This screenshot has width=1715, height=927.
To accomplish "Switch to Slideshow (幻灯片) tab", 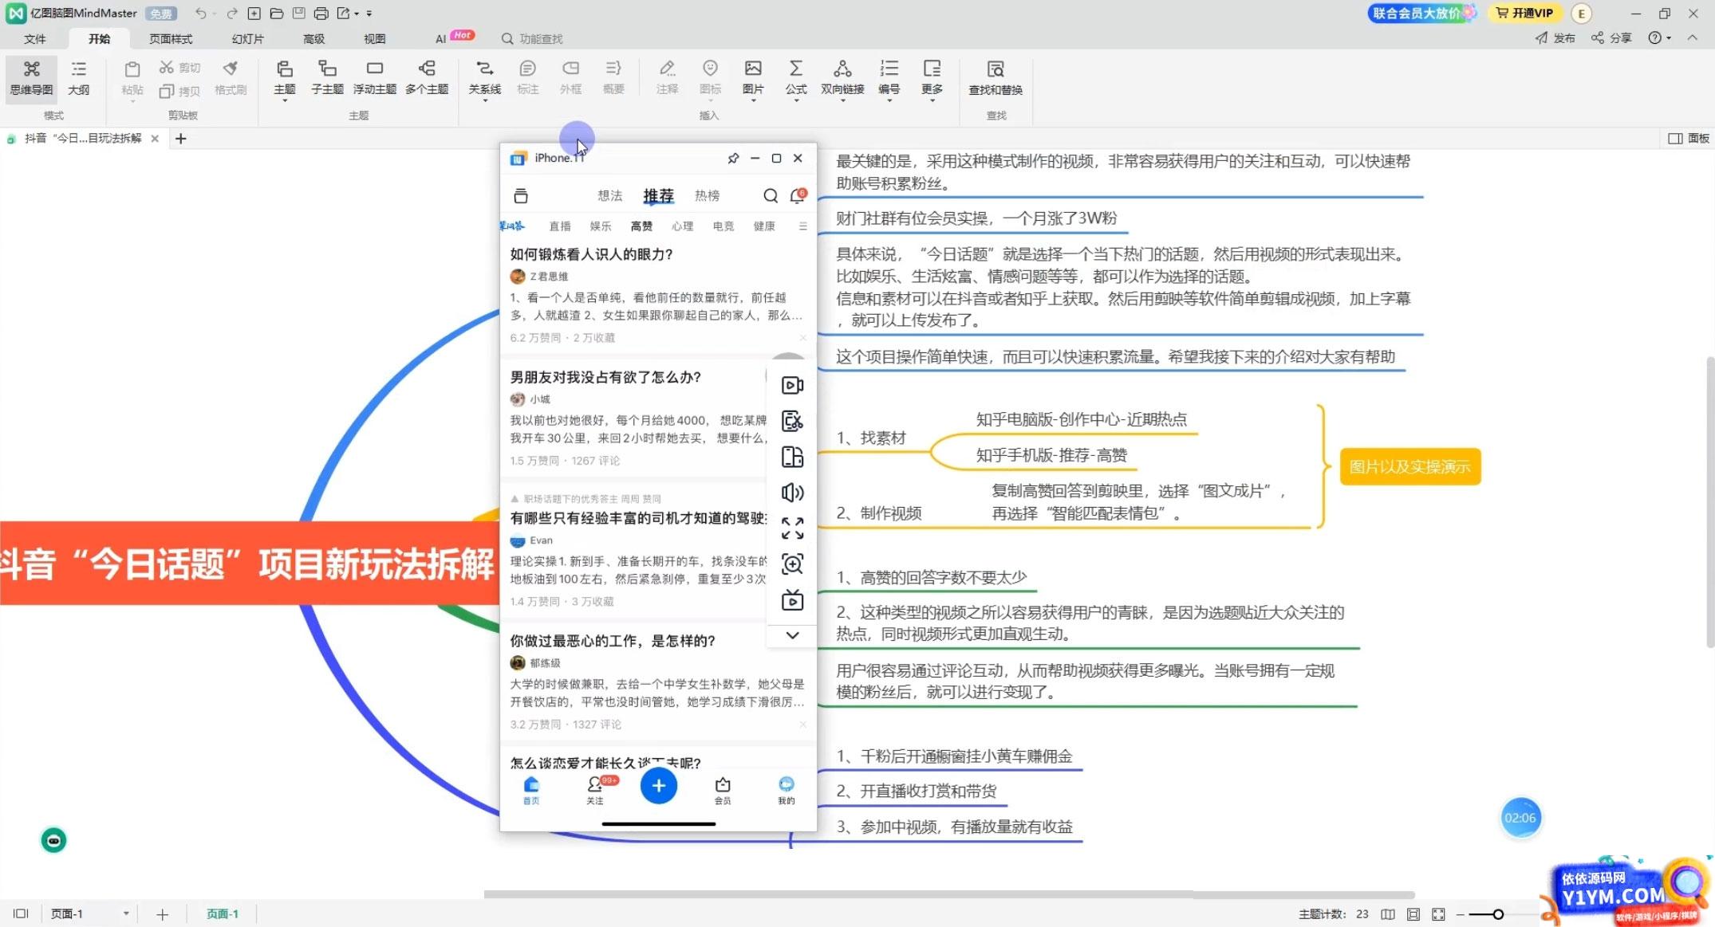I will click(247, 39).
